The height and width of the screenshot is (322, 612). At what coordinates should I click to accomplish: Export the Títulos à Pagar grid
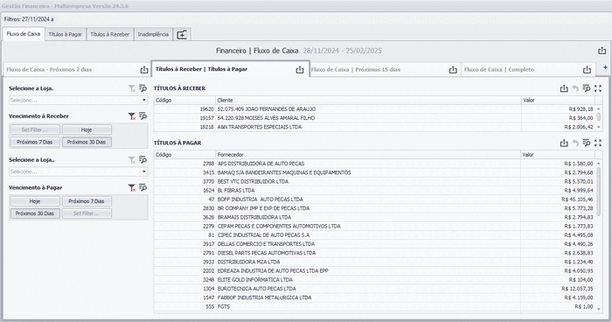pos(564,143)
